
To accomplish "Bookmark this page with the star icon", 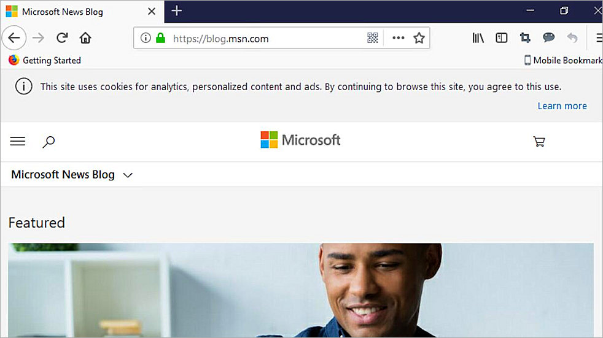I will [x=419, y=38].
